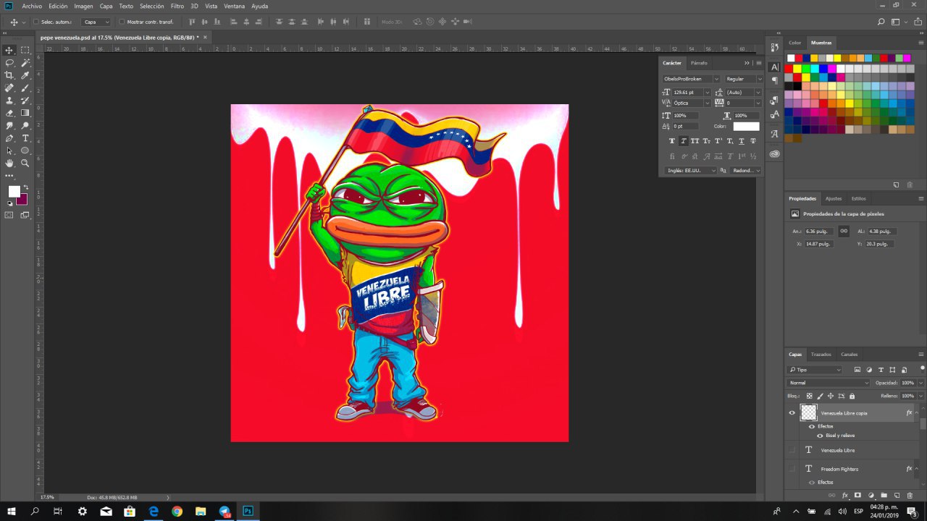Switch to the Párrafo tab
The image size is (927, 521).
coord(699,63)
